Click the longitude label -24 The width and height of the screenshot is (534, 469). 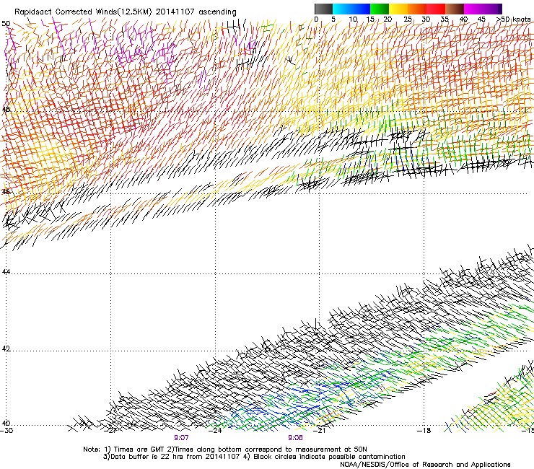[x=215, y=431]
